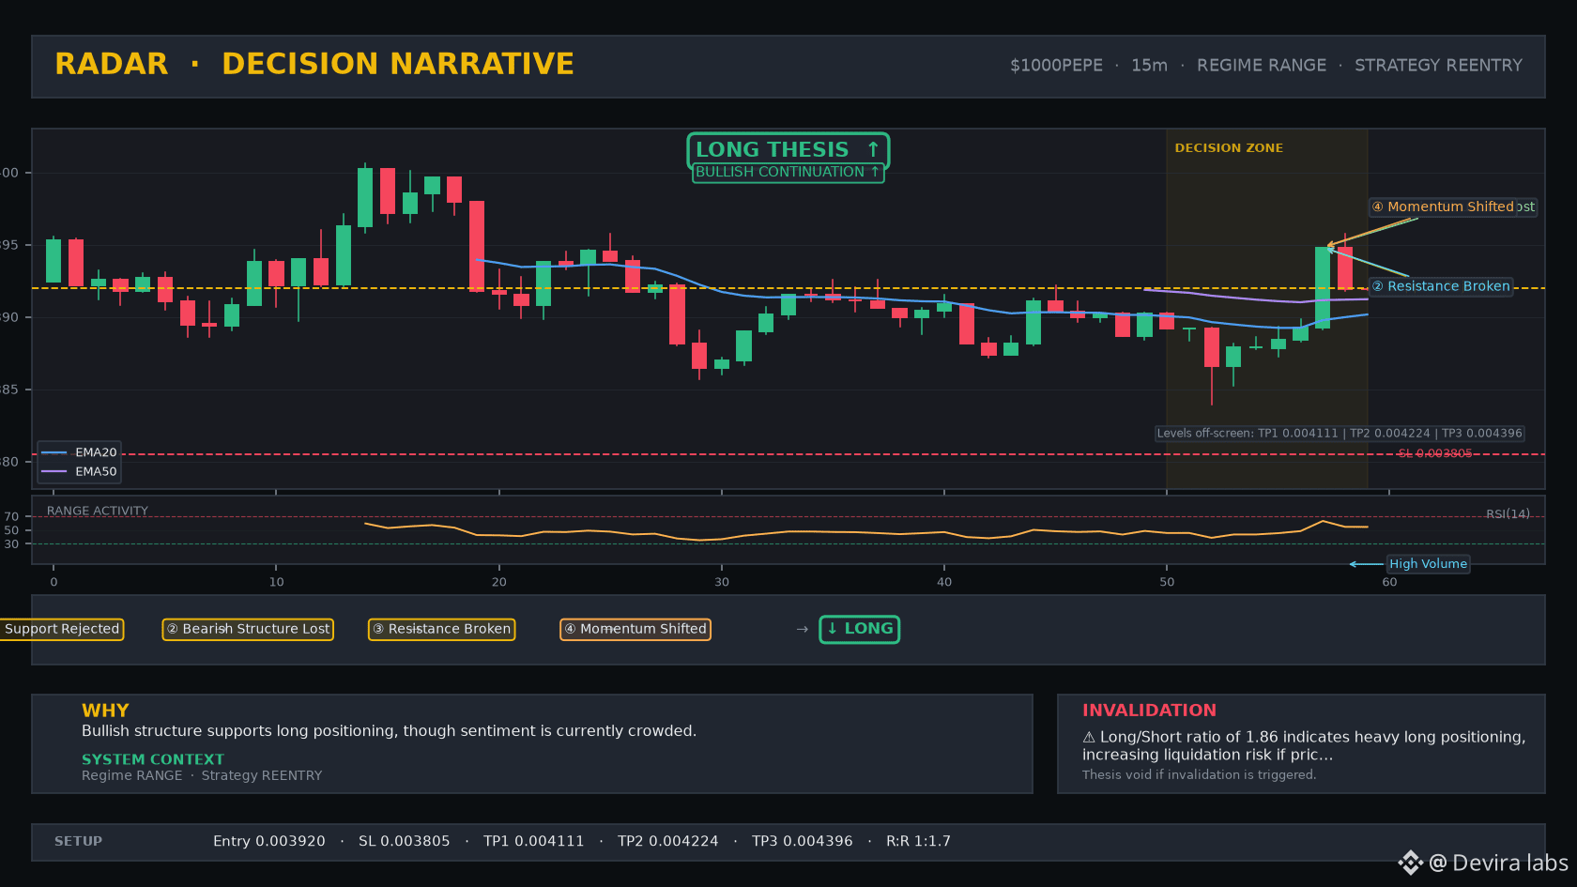Image resolution: width=1577 pixels, height=887 pixels.
Task: Click the BULLISH CONTINUATION badge
Action: click(788, 173)
